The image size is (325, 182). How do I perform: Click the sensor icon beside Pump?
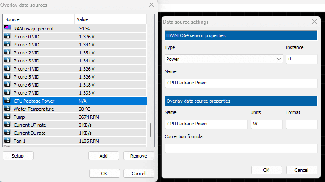[7, 117]
